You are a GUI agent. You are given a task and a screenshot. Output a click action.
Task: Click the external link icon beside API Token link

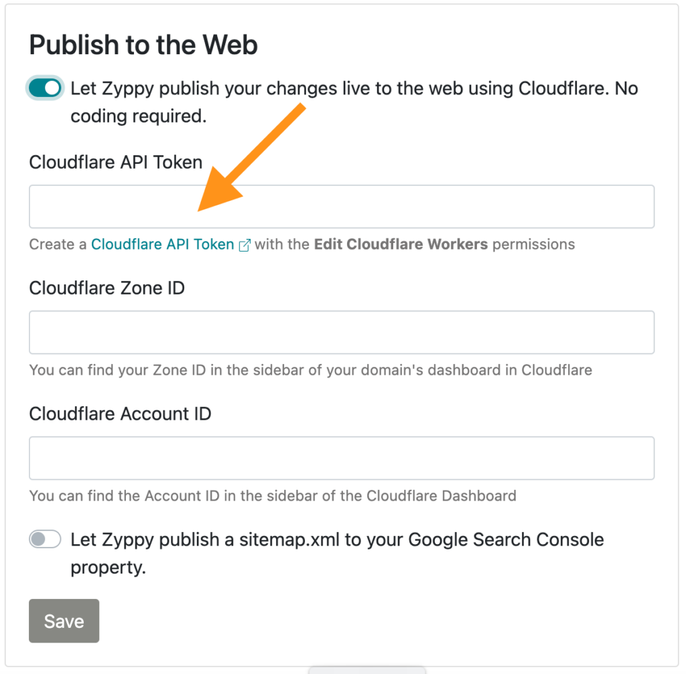(245, 245)
